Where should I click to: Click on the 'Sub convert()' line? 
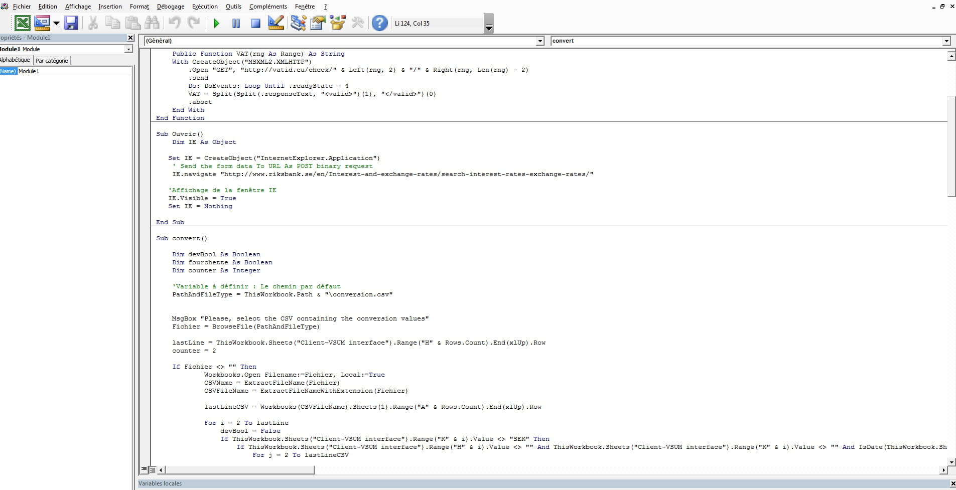click(x=181, y=238)
